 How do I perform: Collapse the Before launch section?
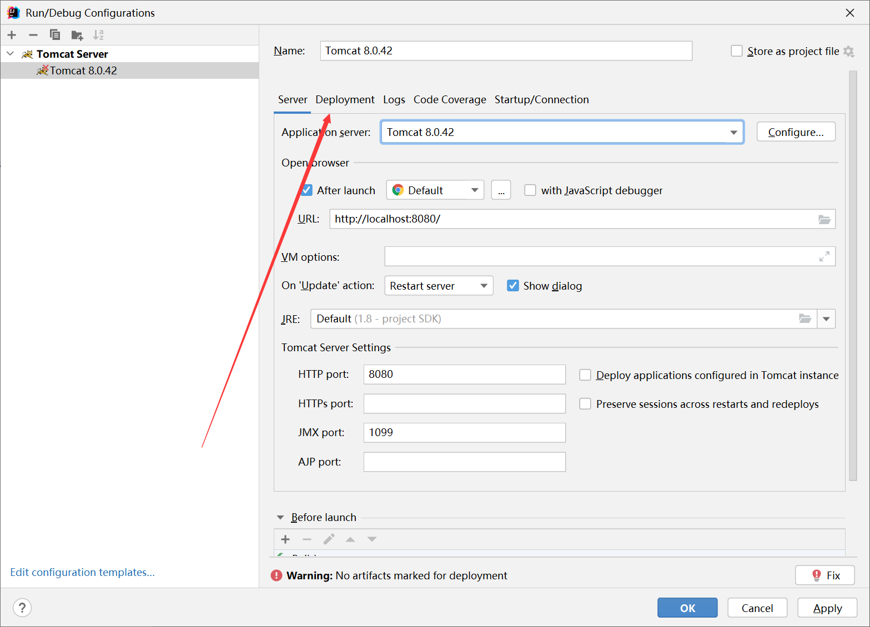point(280,517)
